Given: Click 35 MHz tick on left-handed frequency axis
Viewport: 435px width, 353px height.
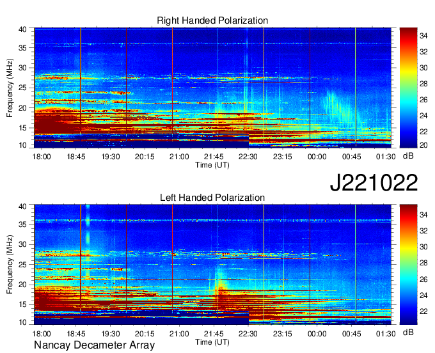Looking at the screenshot, I should (22, 224).
